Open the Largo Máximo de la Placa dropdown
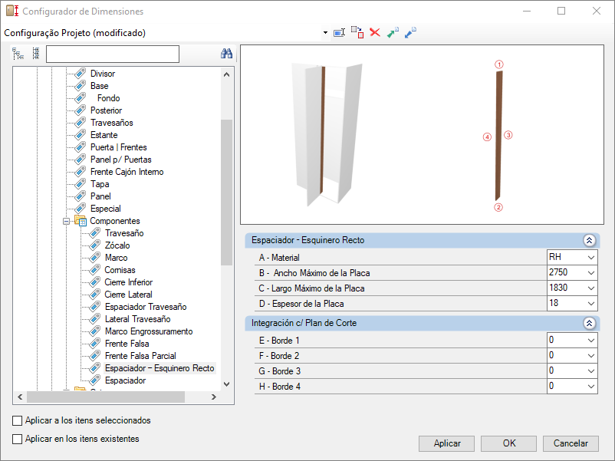This screenshot has height=461, width=615. click(591, 288)
